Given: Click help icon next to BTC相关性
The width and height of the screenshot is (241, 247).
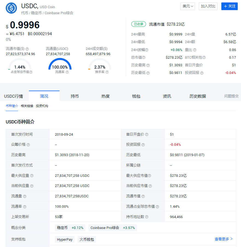Looking at the screenshot, I should (204, 58).
